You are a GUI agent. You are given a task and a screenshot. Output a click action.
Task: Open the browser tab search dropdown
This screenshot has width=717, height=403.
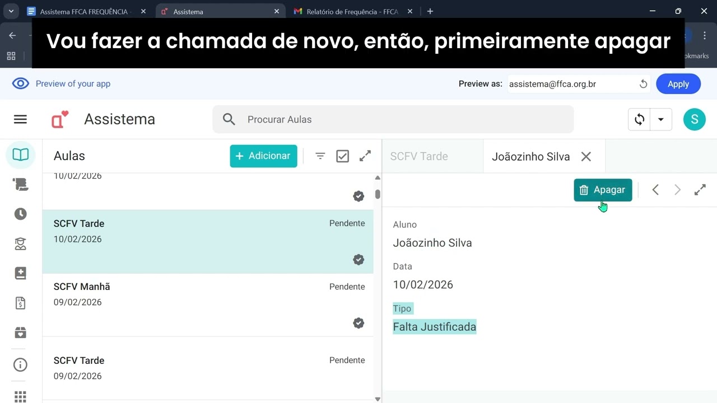[11, 11]
